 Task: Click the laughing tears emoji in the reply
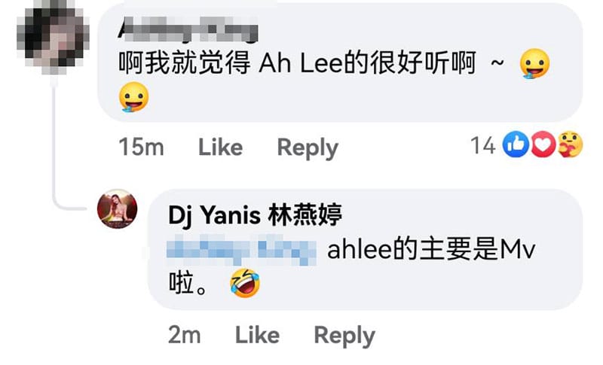pyautogui.click(x=245, y=284)
